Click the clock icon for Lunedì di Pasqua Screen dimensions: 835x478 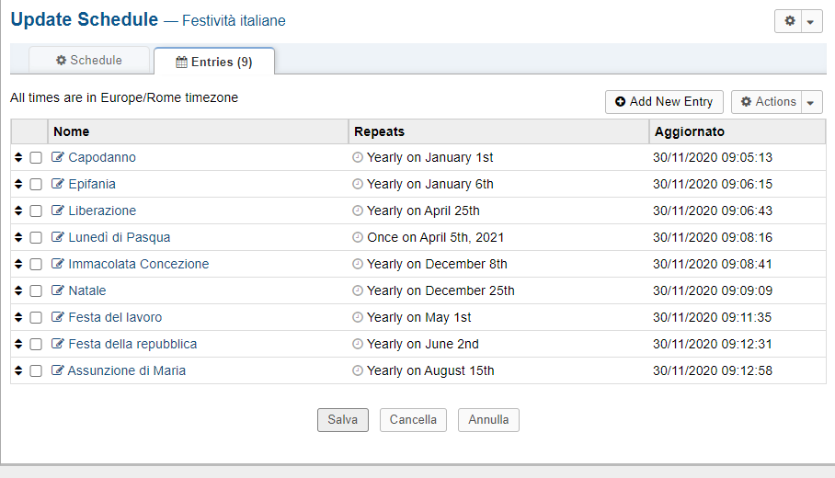click(x=359, y=237)
